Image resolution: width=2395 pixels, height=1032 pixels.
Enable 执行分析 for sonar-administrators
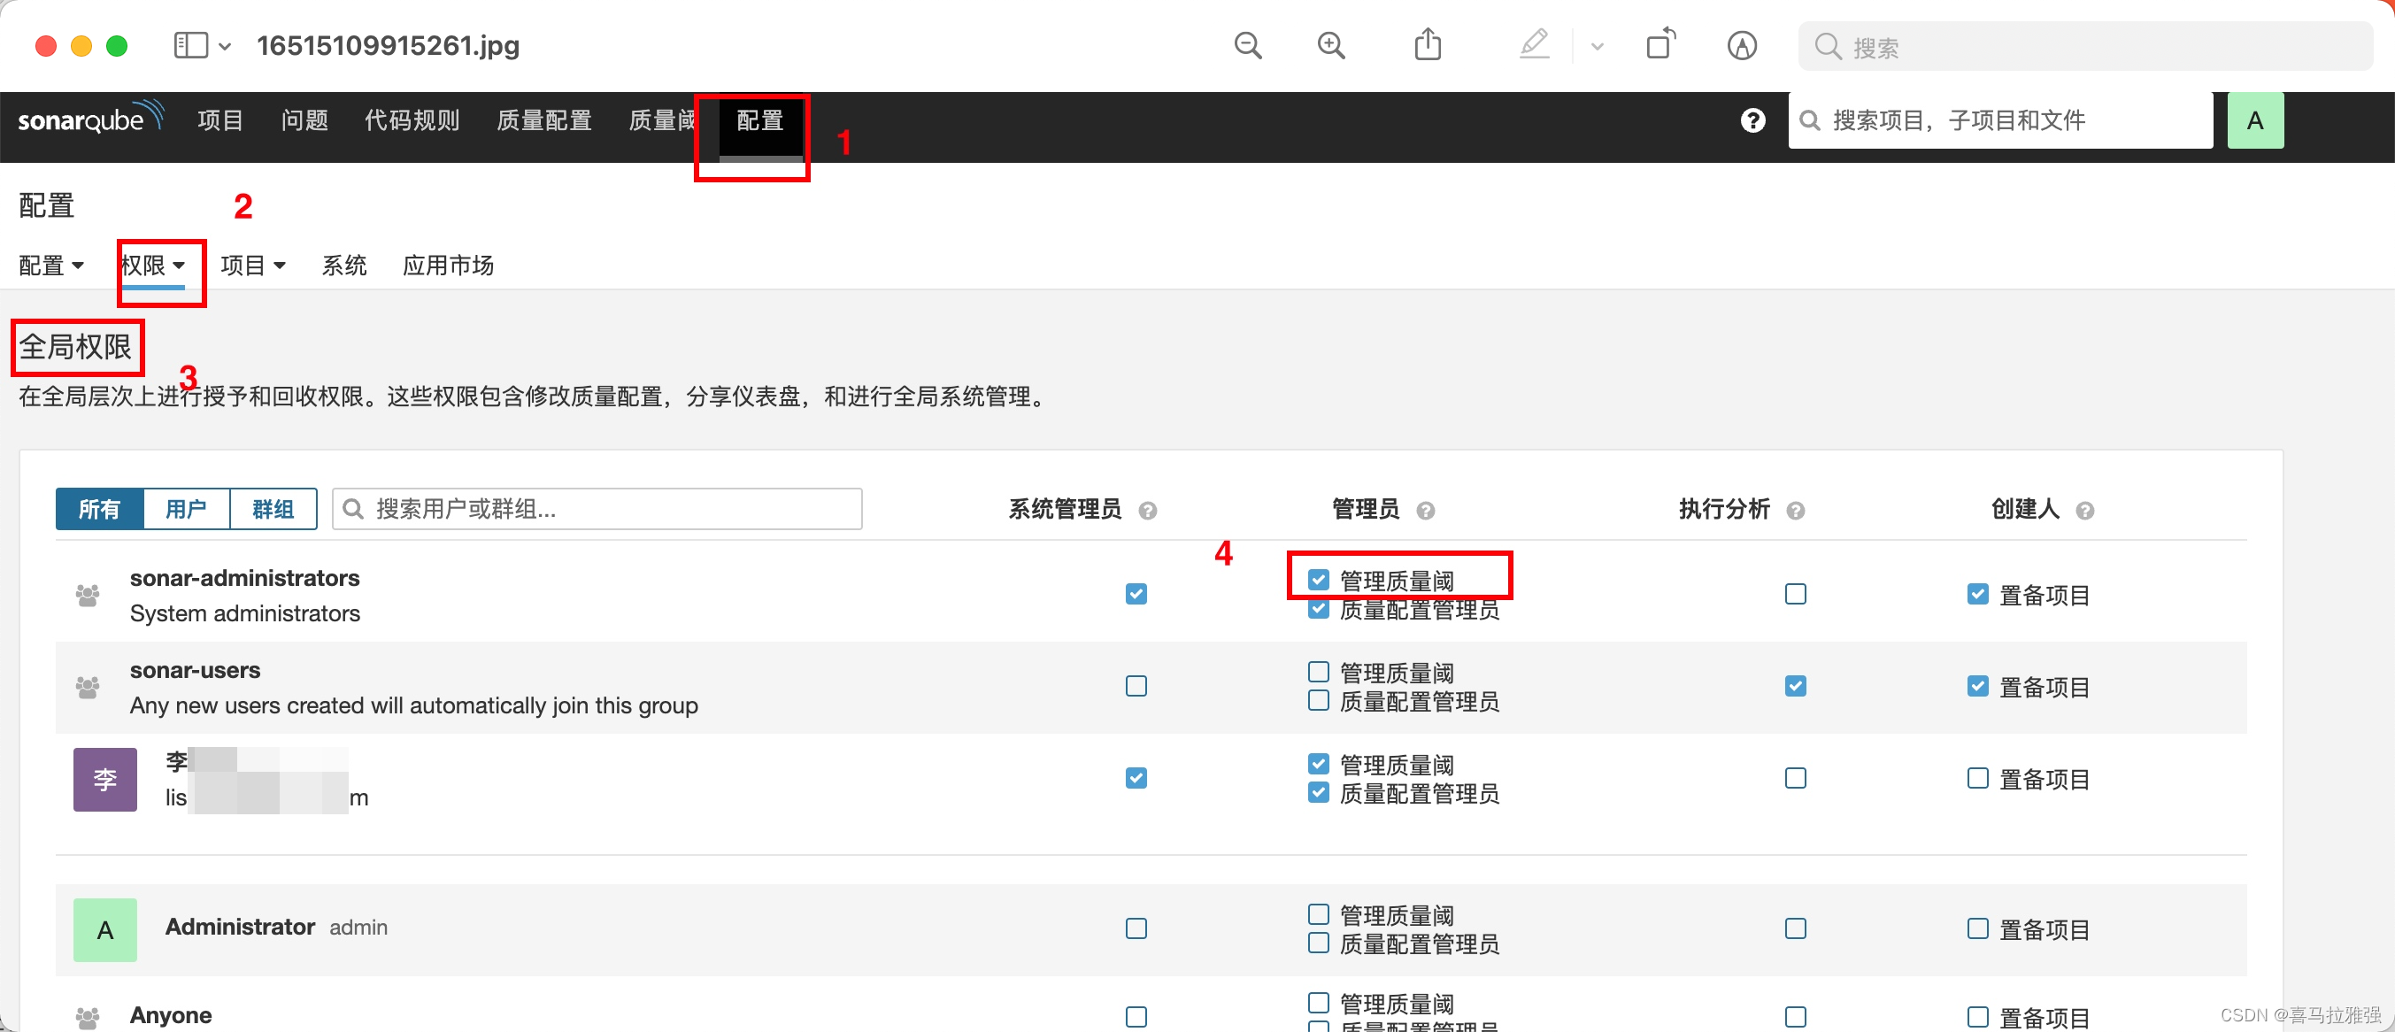(x=1795, y=594)
